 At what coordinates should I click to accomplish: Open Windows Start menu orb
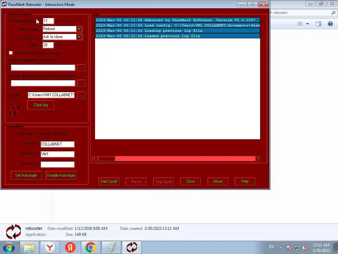pos(9,247)
